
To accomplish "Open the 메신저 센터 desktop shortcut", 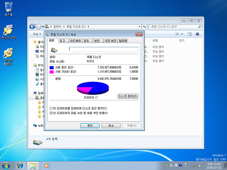I will [9, 32].
